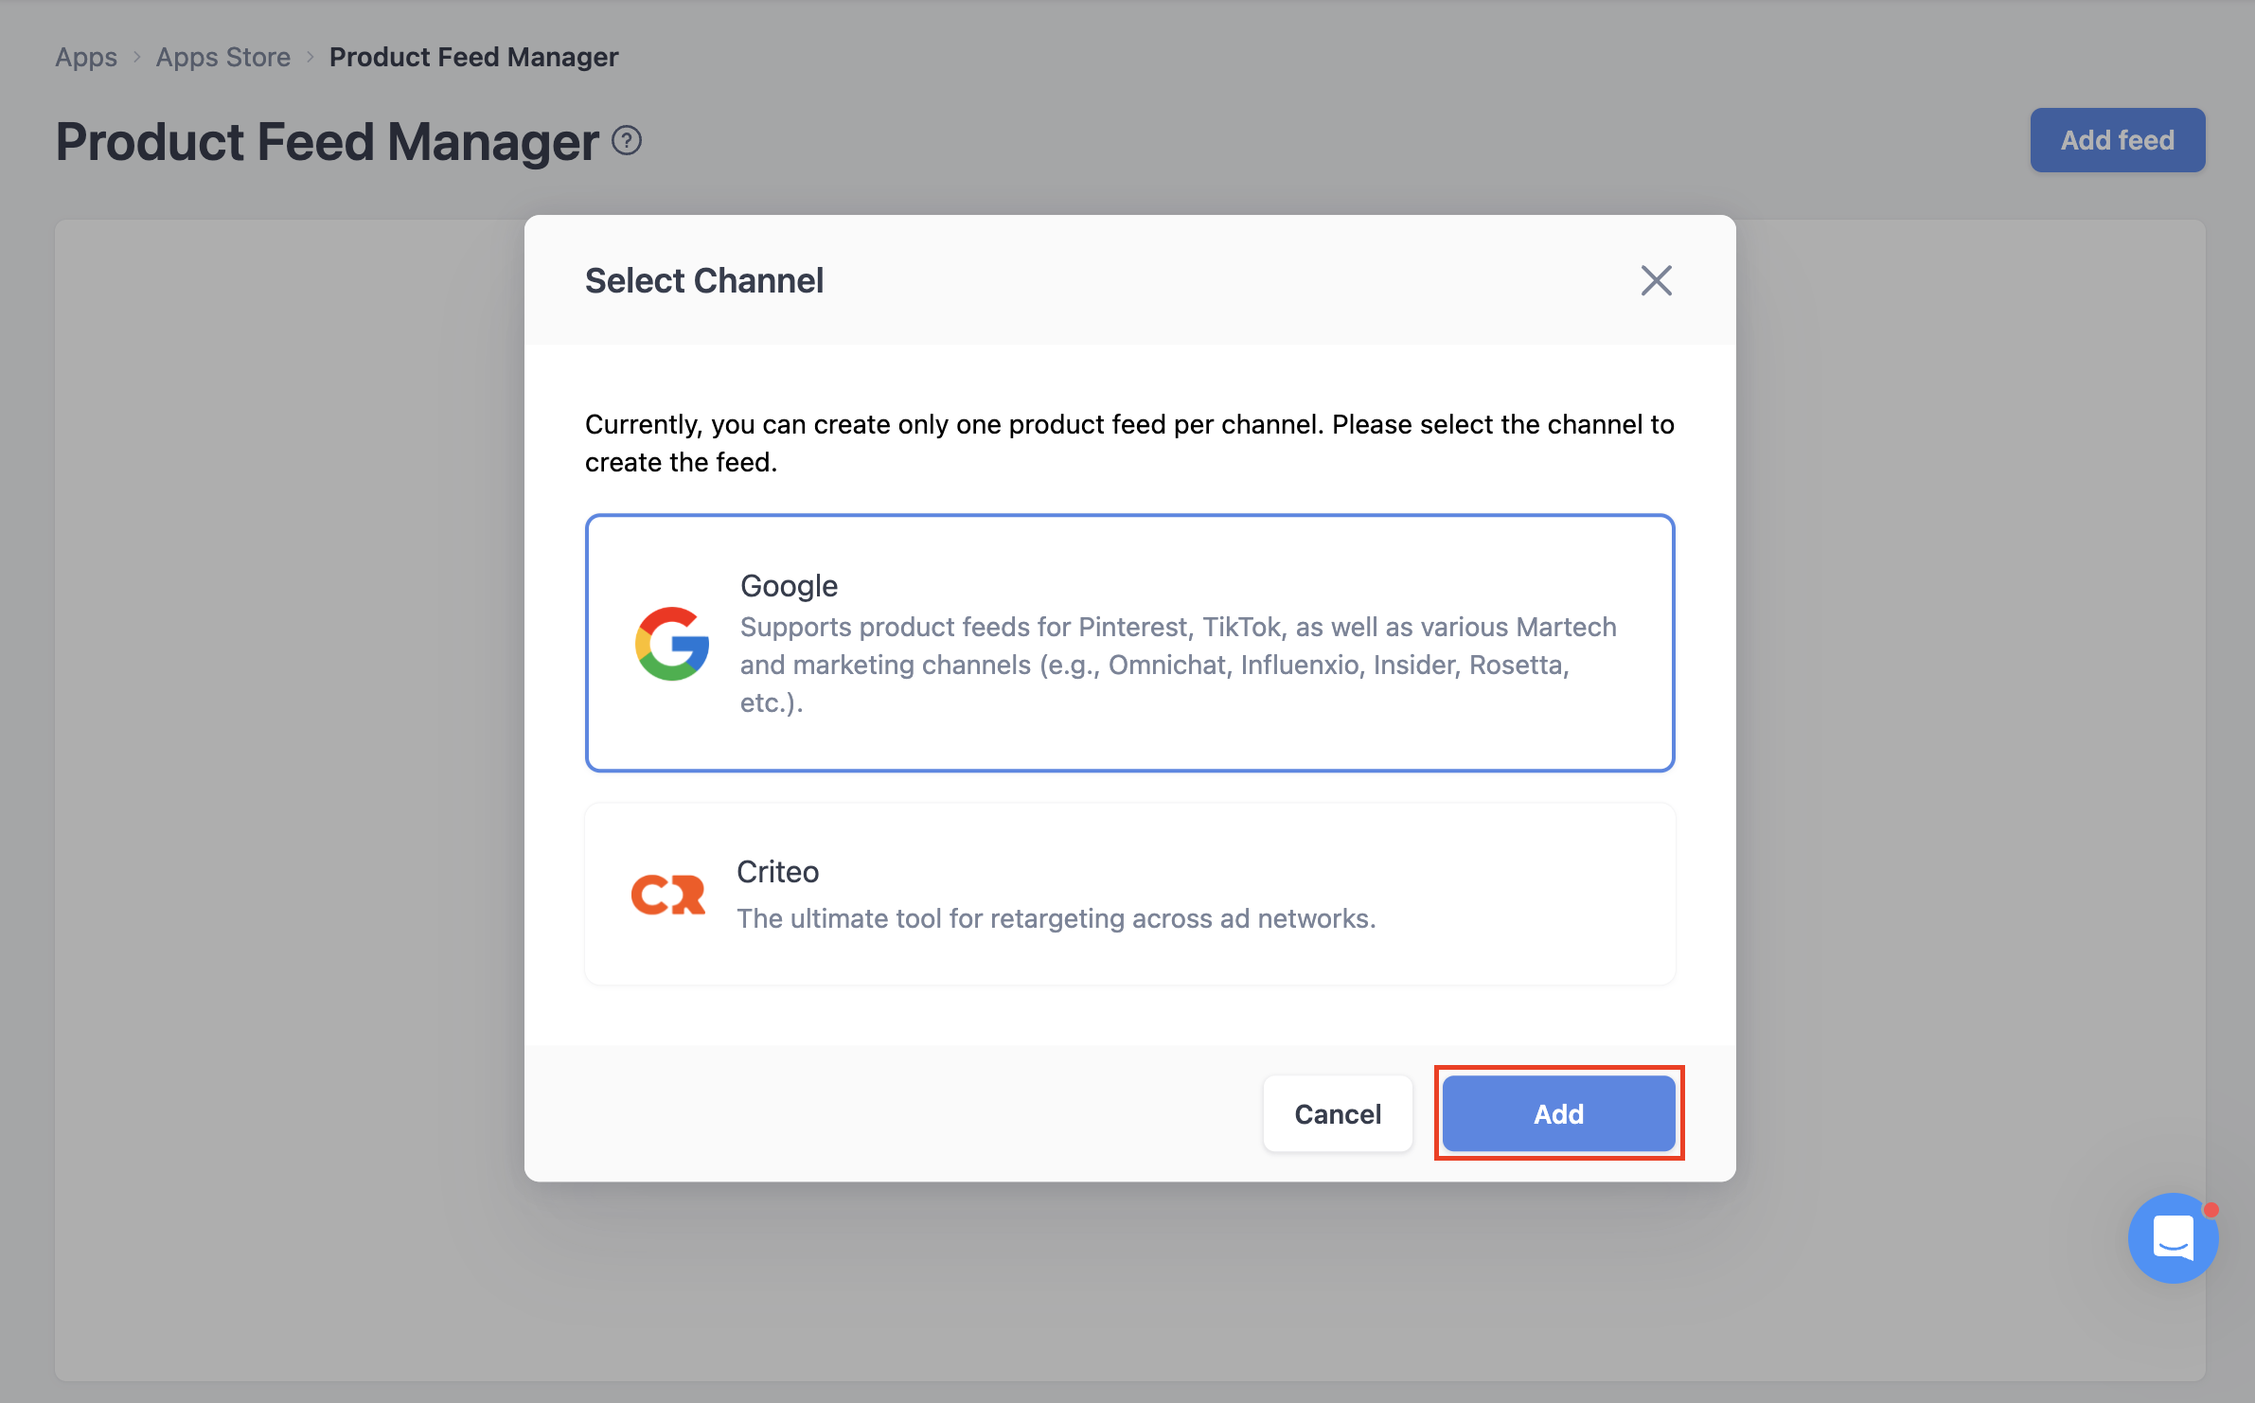
Task: Click the Google G logo
Action: pos(672,644)
